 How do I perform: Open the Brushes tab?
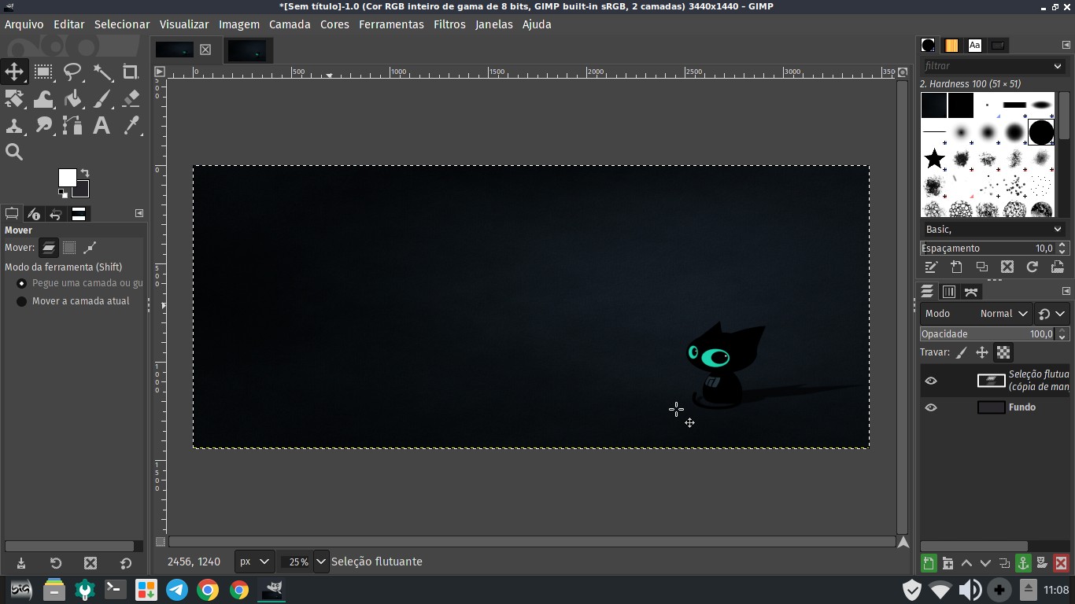[928, 46]
